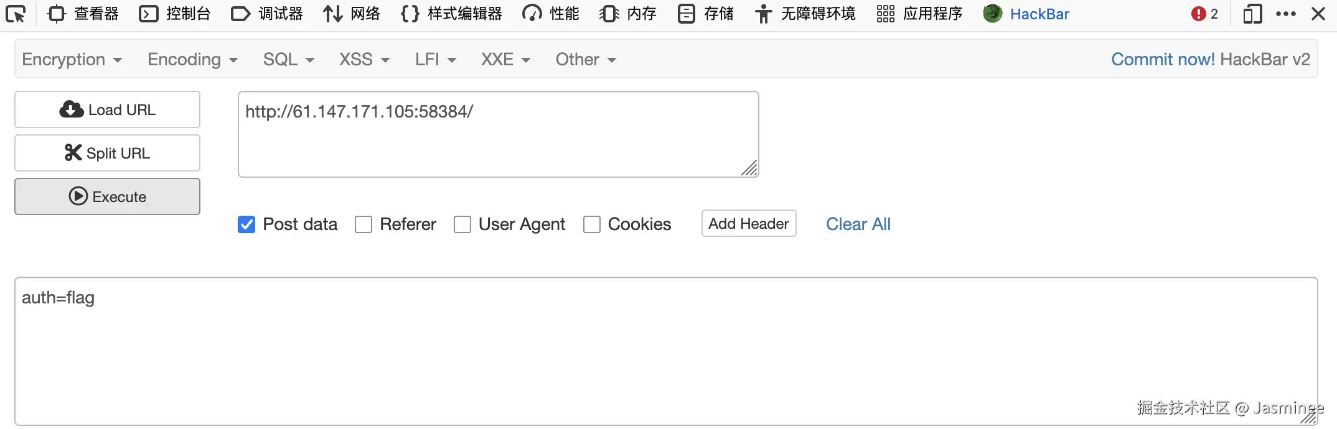
Task: Toggle responsive design mode icon
Action: pos(1252,14)
